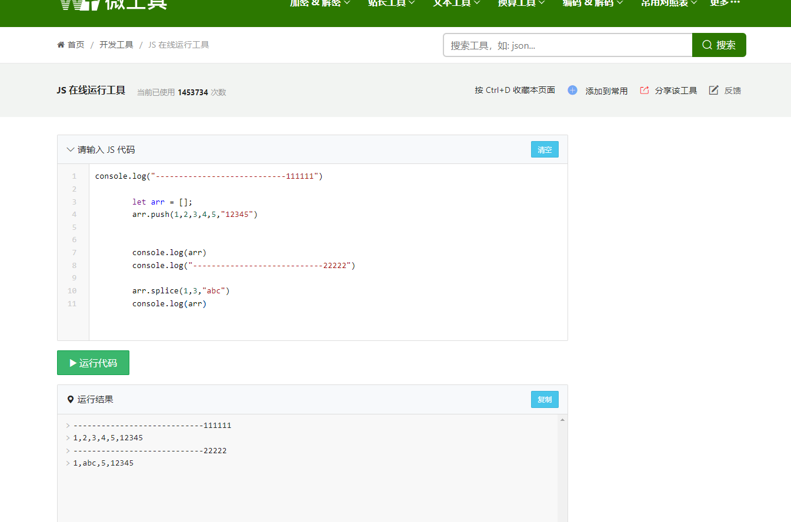Click code line 10 with arr.splice
This screenshot has width=791, height=522.
pos(181,291)
